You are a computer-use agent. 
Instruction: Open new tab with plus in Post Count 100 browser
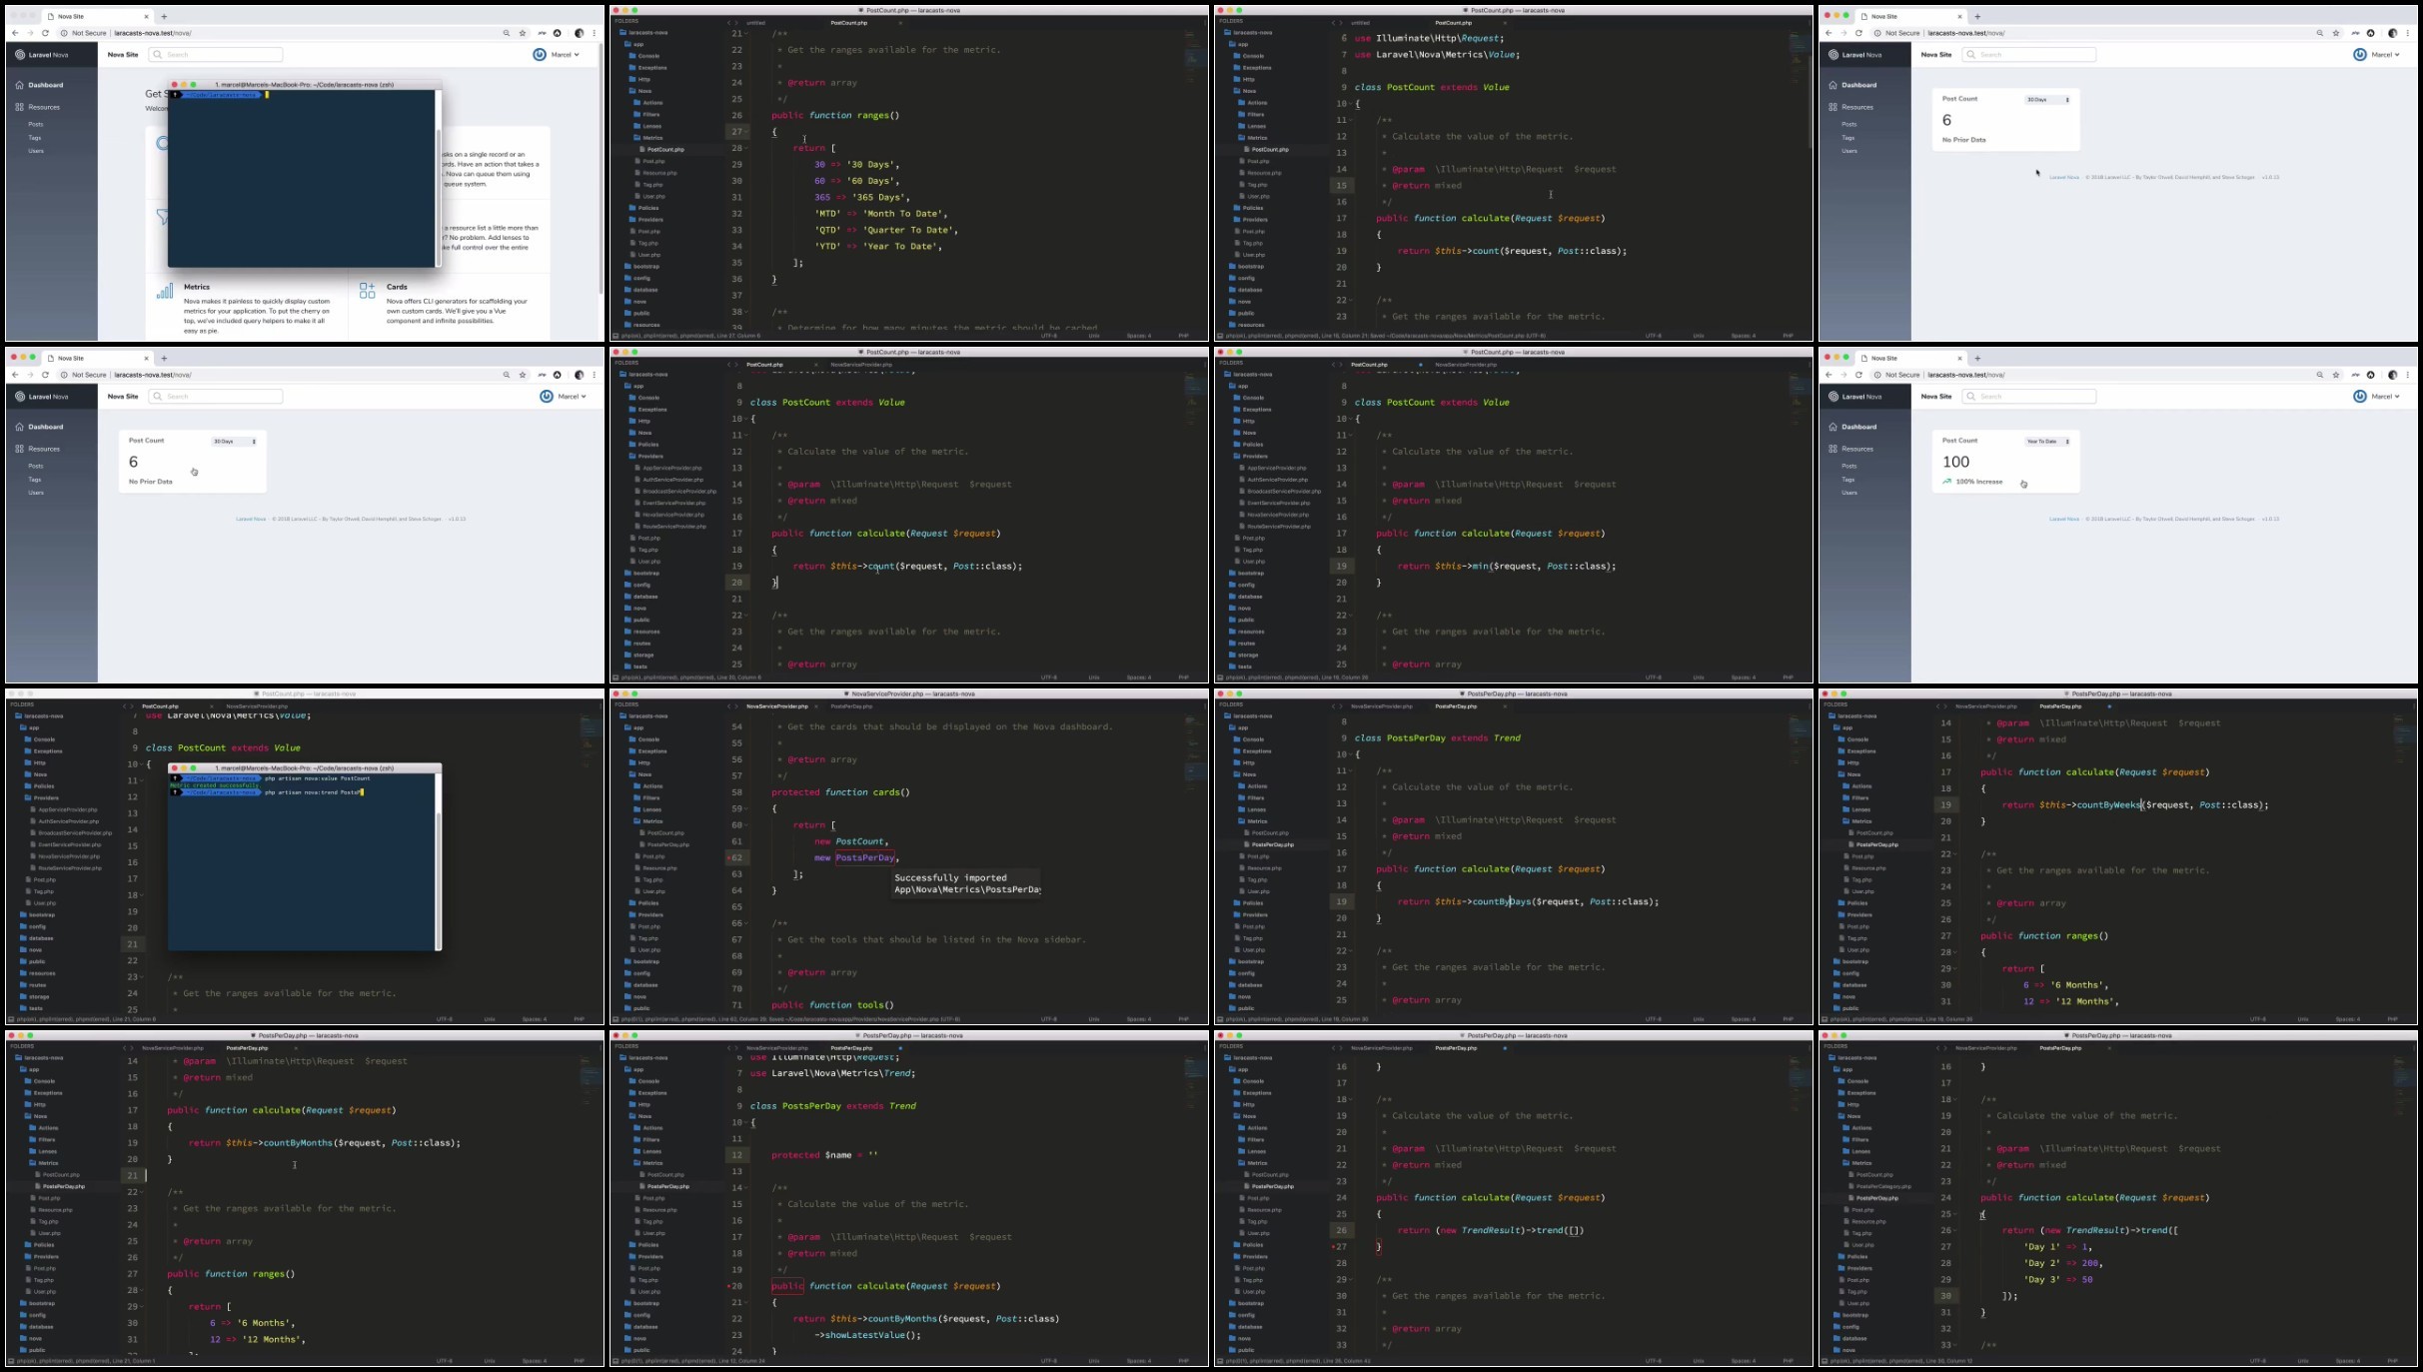(x=1977, y=358)
